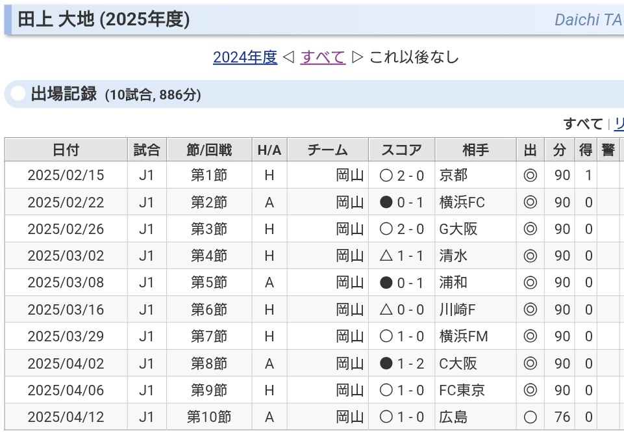Click the substituted ○ icon in 広島 row
This screenshot has width=624, height=433.
click(530, 417)
